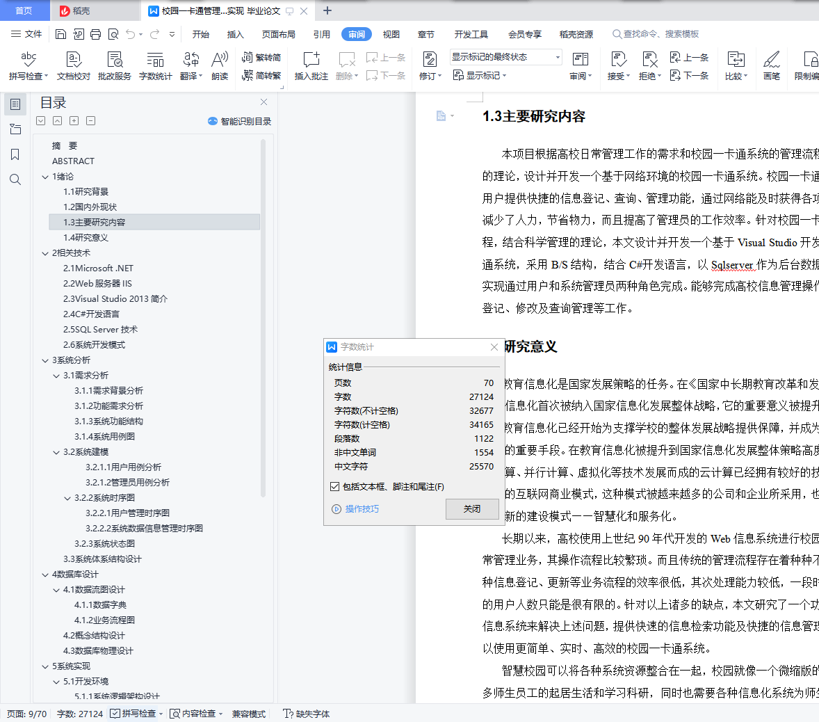The image size is (819, 722).
Task: Switch to the 页面布局 ribbon tab
Action: pyautogui.click(x=278, y=35)
